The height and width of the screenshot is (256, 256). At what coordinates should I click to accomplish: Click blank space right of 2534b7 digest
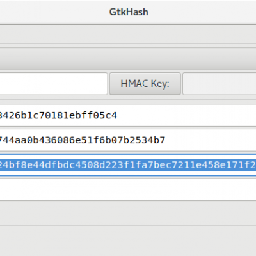[x=211, y=140]
